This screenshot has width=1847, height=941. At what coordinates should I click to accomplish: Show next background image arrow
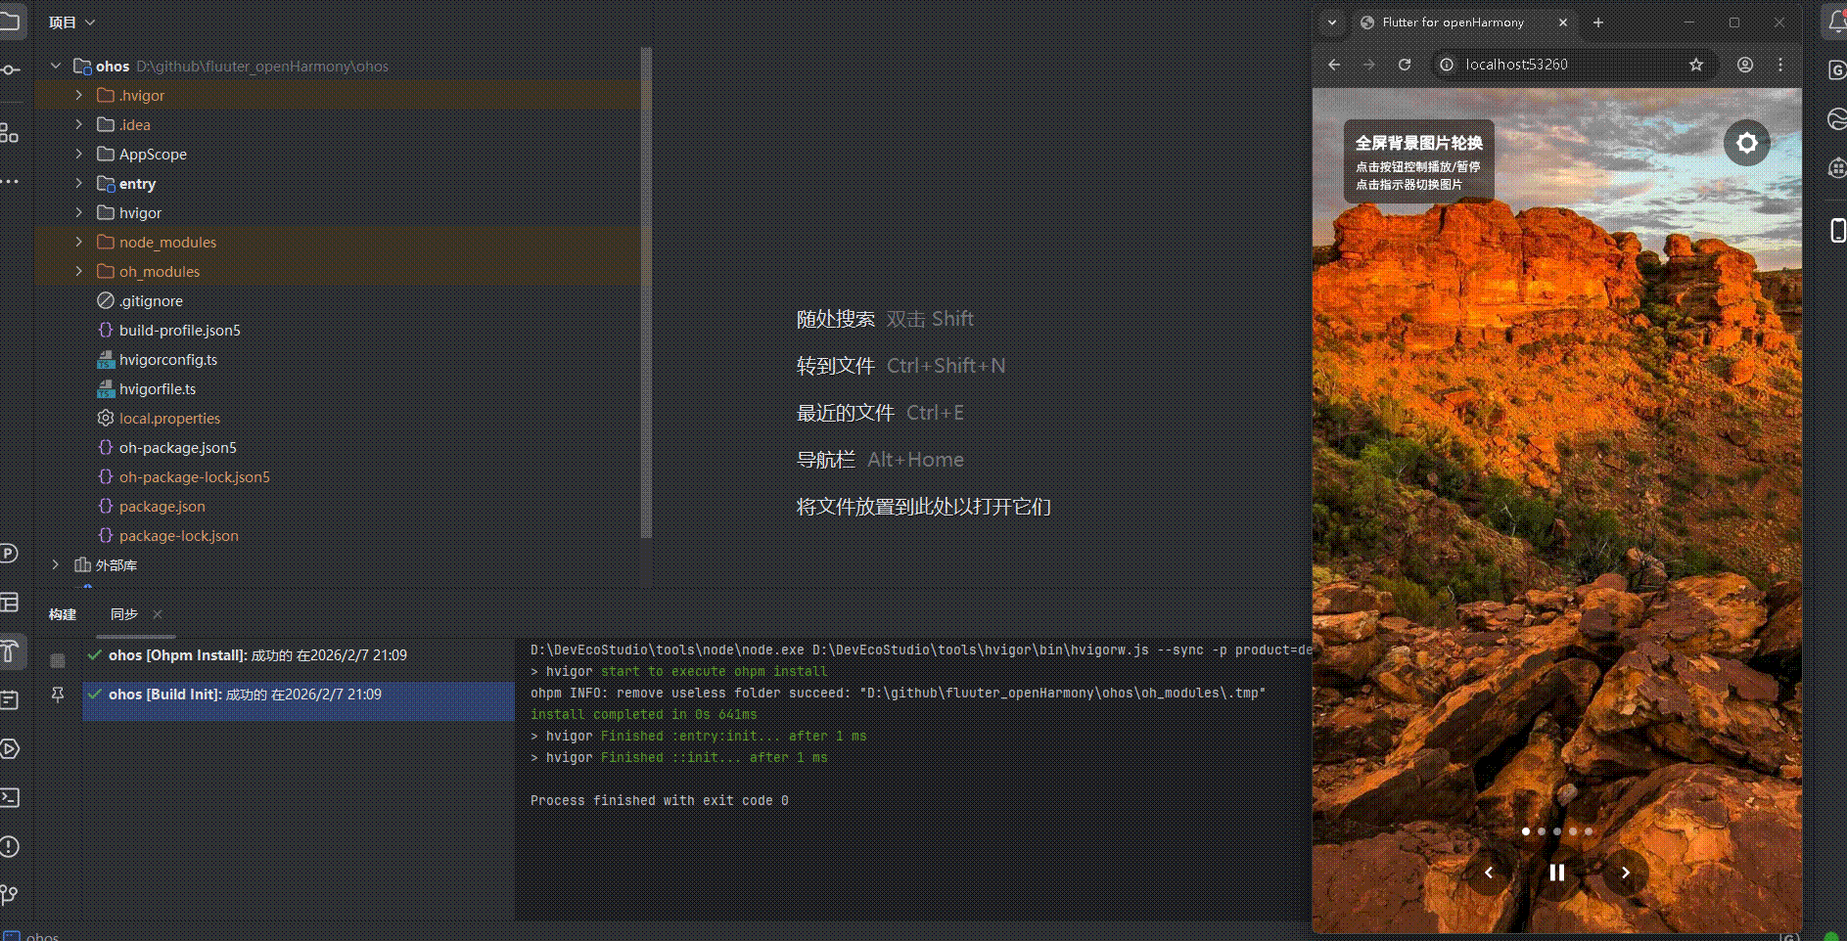1626,873
